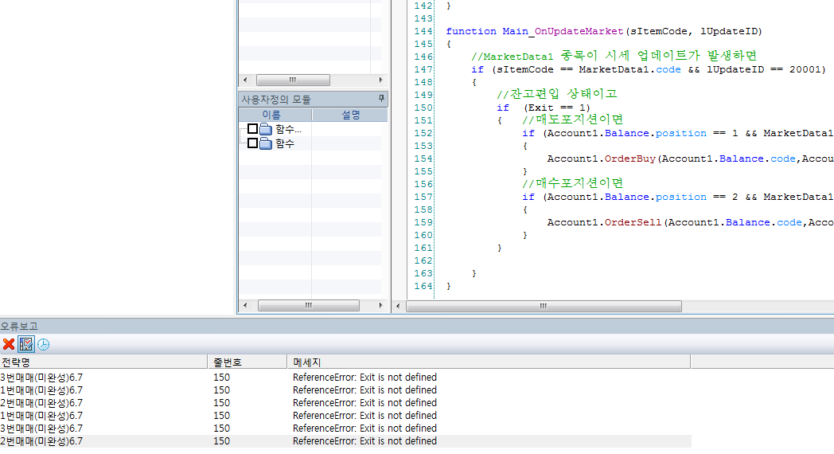Click the position == 2 condition on line 157
The width and height of the screenshot is (834, 454).
(x=697, y=197)
